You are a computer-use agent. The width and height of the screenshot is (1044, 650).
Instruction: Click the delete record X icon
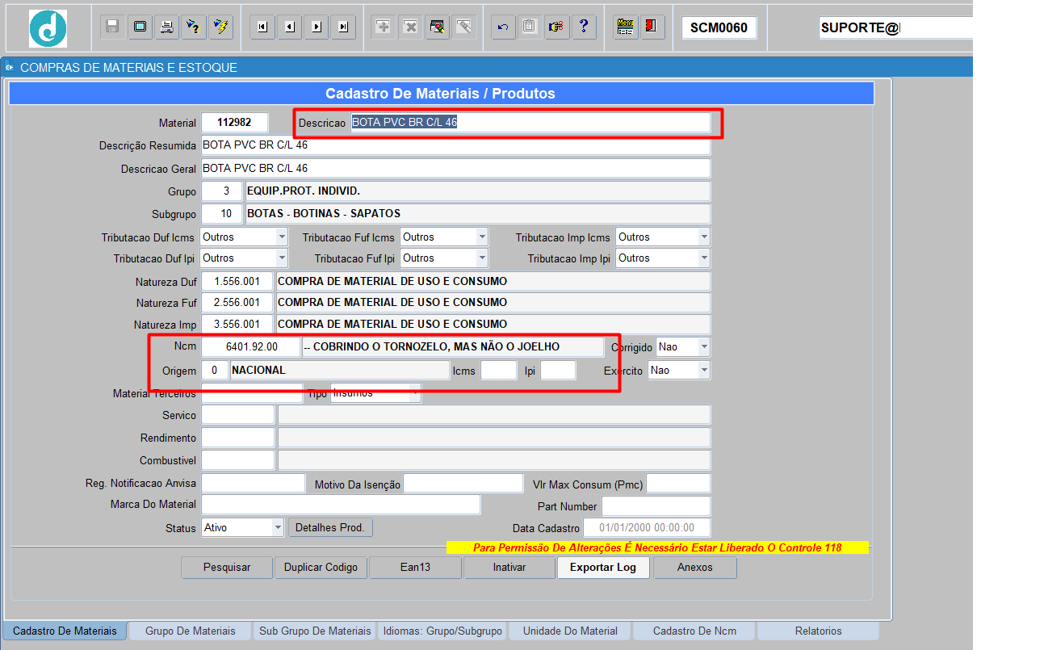(410, 27)
